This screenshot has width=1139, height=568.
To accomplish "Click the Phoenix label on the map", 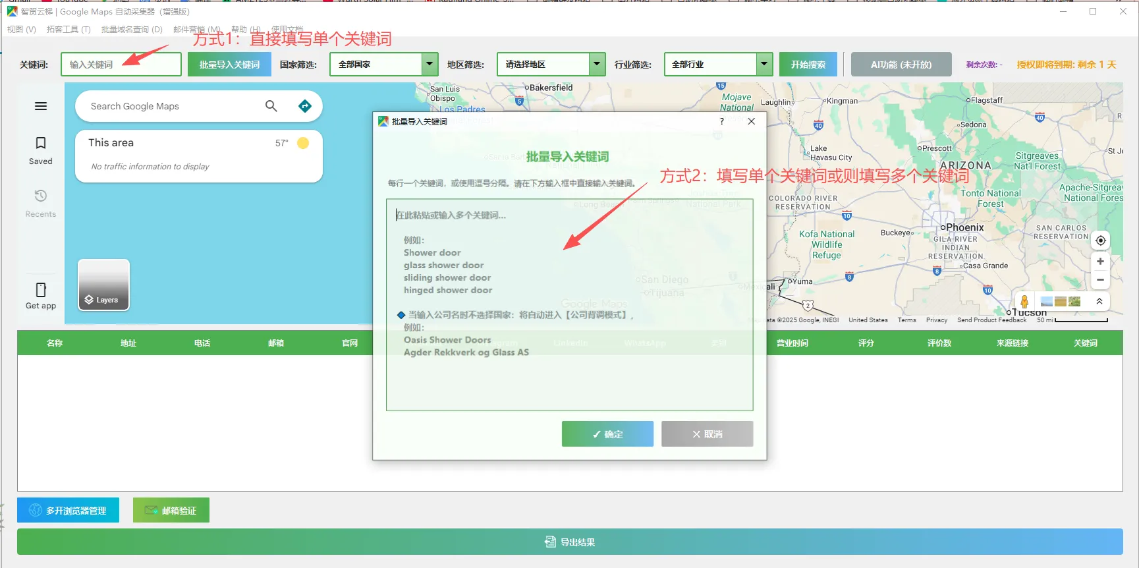I will click(x=964, y=227).
